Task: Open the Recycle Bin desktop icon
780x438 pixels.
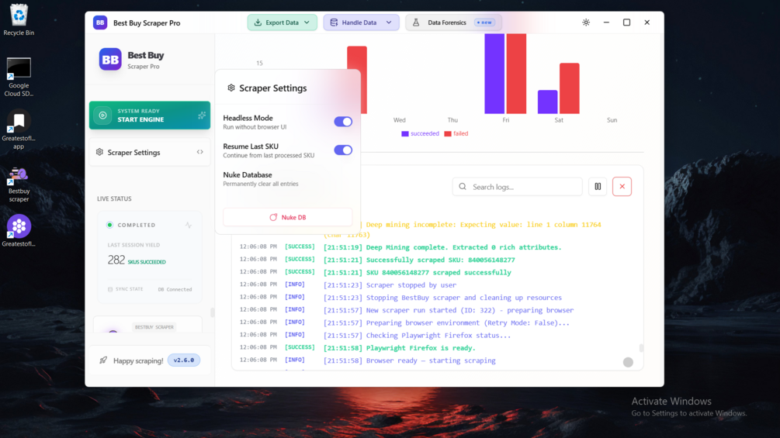Action: point(19,20)
